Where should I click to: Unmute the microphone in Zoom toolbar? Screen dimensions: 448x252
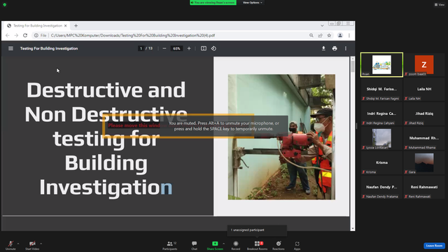[x=10, y=245]
